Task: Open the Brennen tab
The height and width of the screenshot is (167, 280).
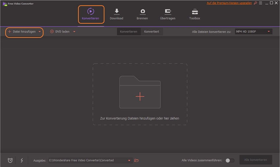Action: (142, 14)
